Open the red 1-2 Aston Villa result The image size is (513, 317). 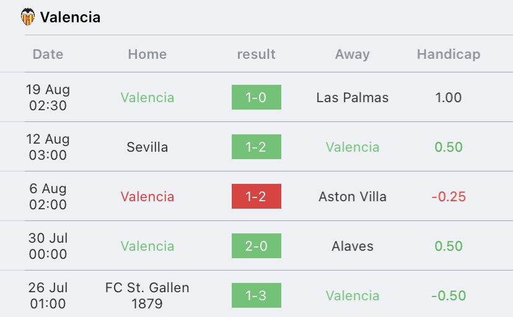(x=256, y=196)
